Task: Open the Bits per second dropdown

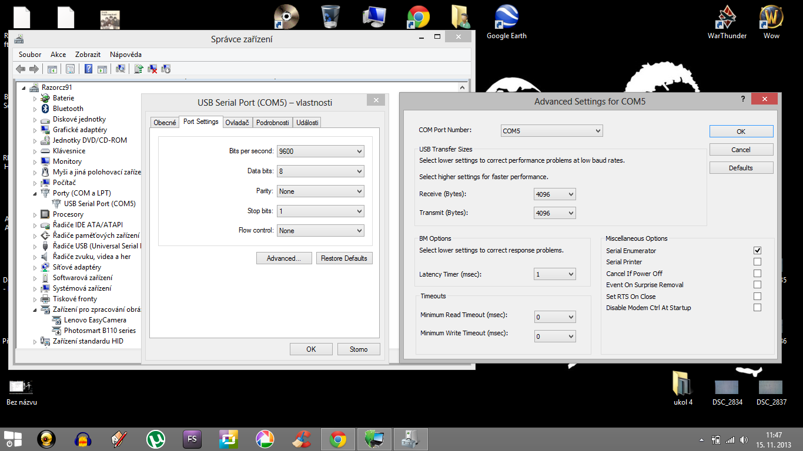Action: [320, 152]
